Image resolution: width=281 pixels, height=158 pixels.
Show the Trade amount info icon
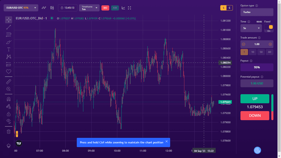pos(259,38)
